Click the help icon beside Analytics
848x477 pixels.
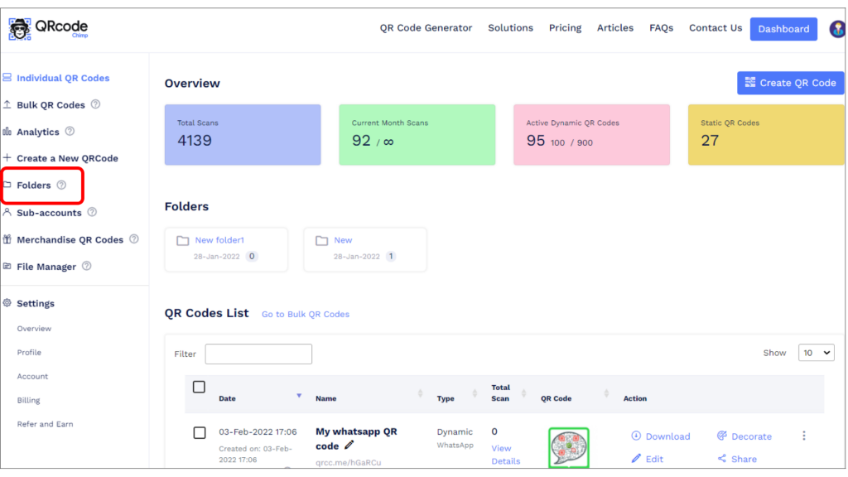(70, 132)
